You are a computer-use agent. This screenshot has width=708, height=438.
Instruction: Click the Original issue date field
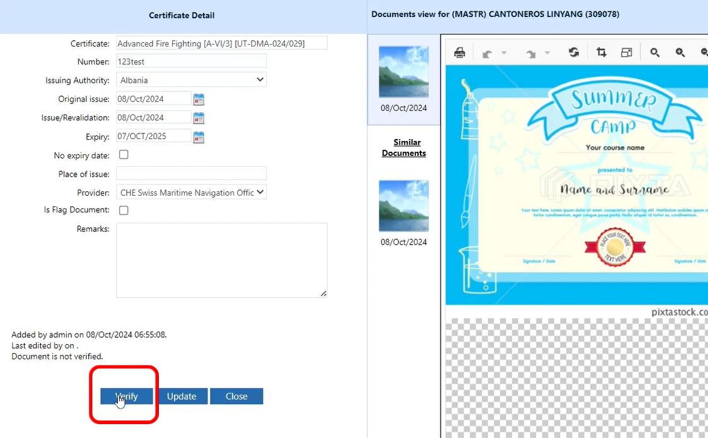tap(154, 99)
